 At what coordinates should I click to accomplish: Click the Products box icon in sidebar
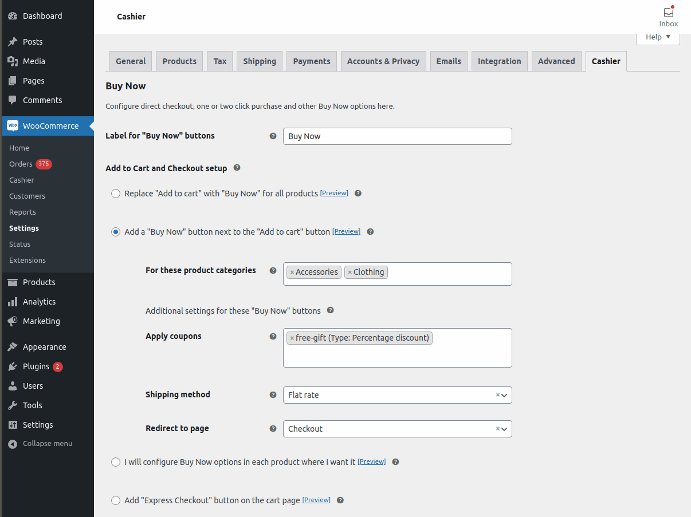[x=13, y=282]
